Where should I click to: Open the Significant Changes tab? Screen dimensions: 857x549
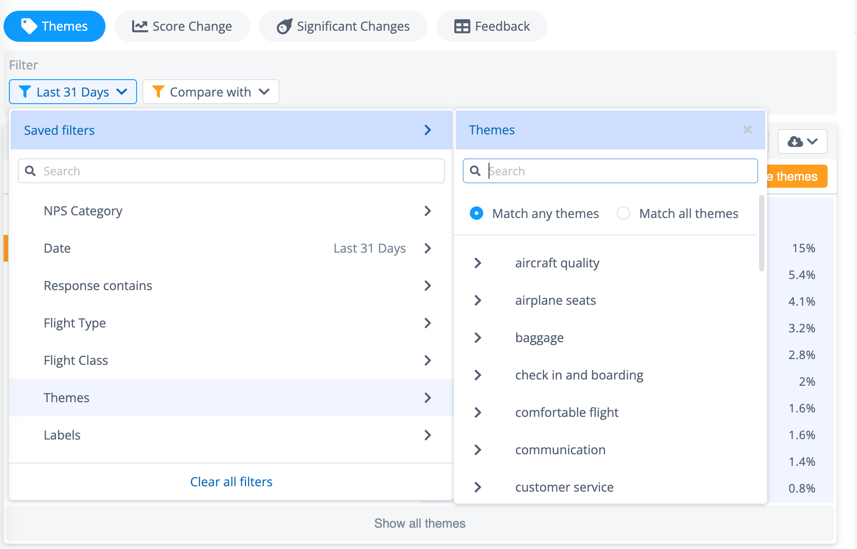[x=343, y=26]
